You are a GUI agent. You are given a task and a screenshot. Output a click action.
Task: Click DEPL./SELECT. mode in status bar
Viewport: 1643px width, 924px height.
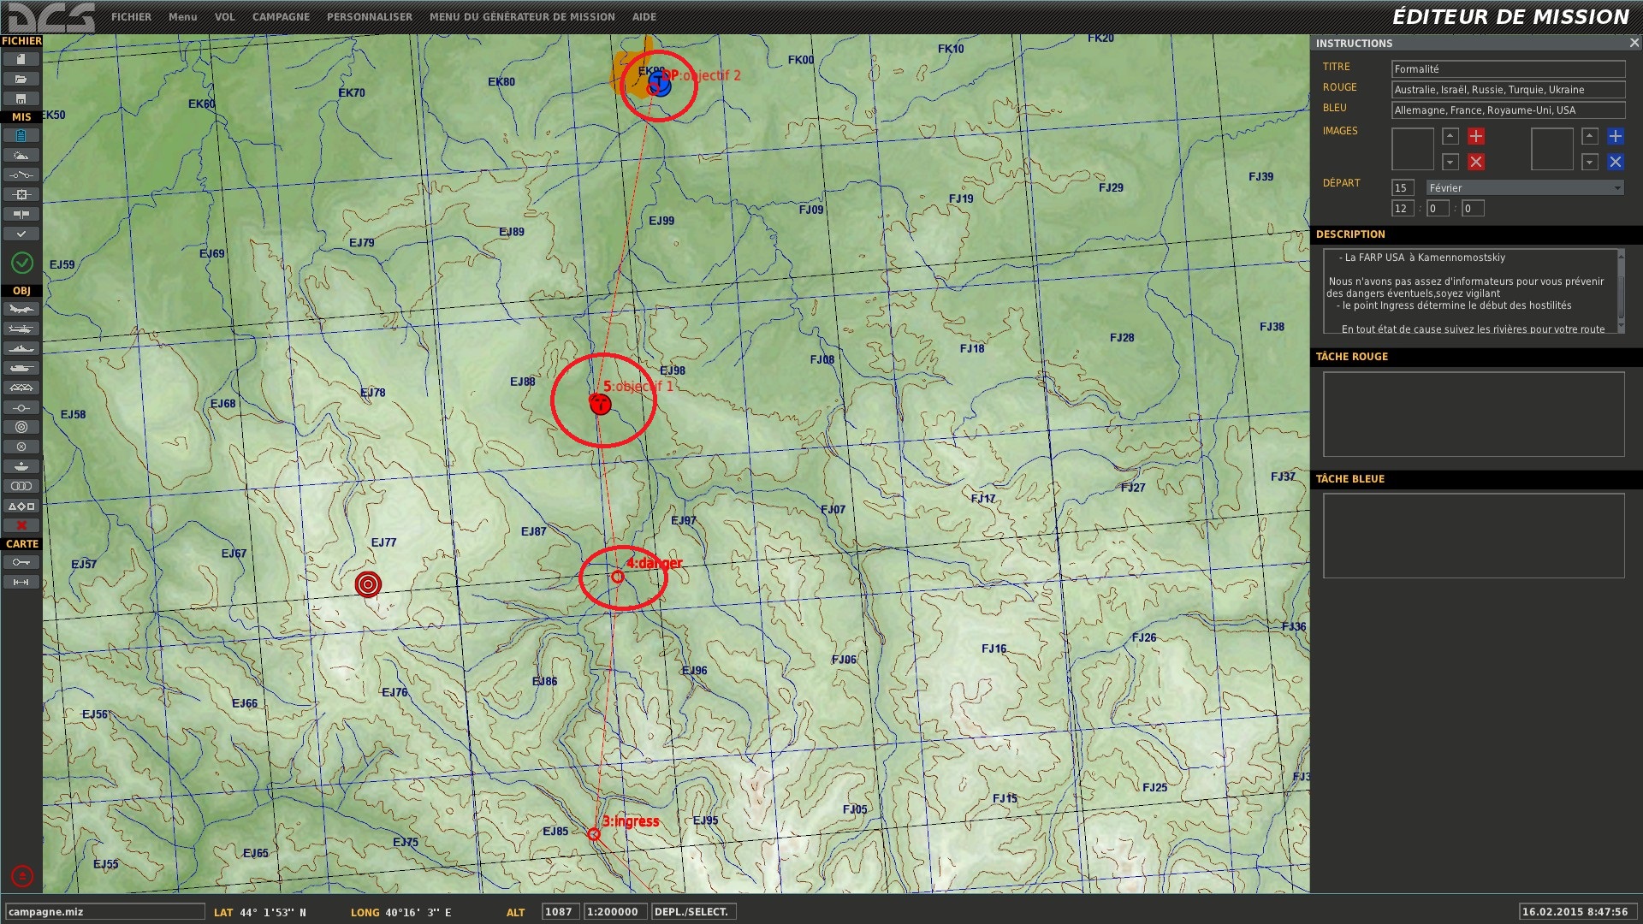click(x=693, y=912)
